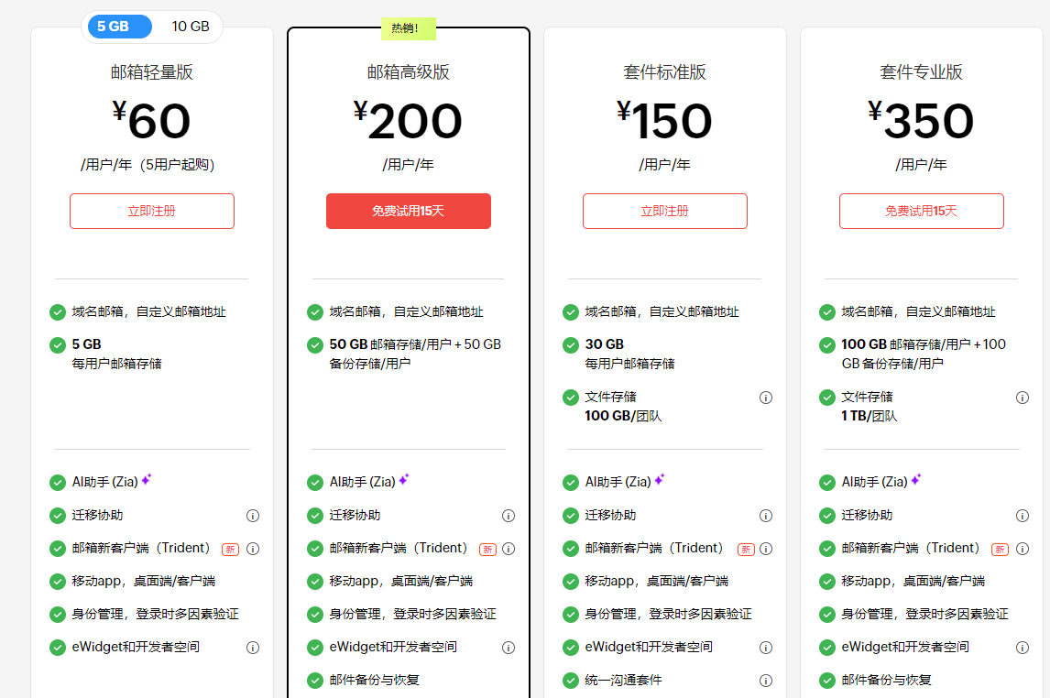Click 立即注册 under 邮箱轻量版
Image resolution: width=1050 pixels, height=698 pixels.
151,211
